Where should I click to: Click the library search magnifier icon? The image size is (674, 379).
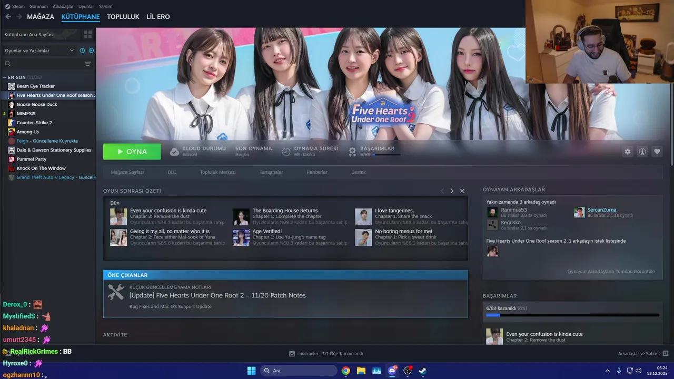click(8, 64)
